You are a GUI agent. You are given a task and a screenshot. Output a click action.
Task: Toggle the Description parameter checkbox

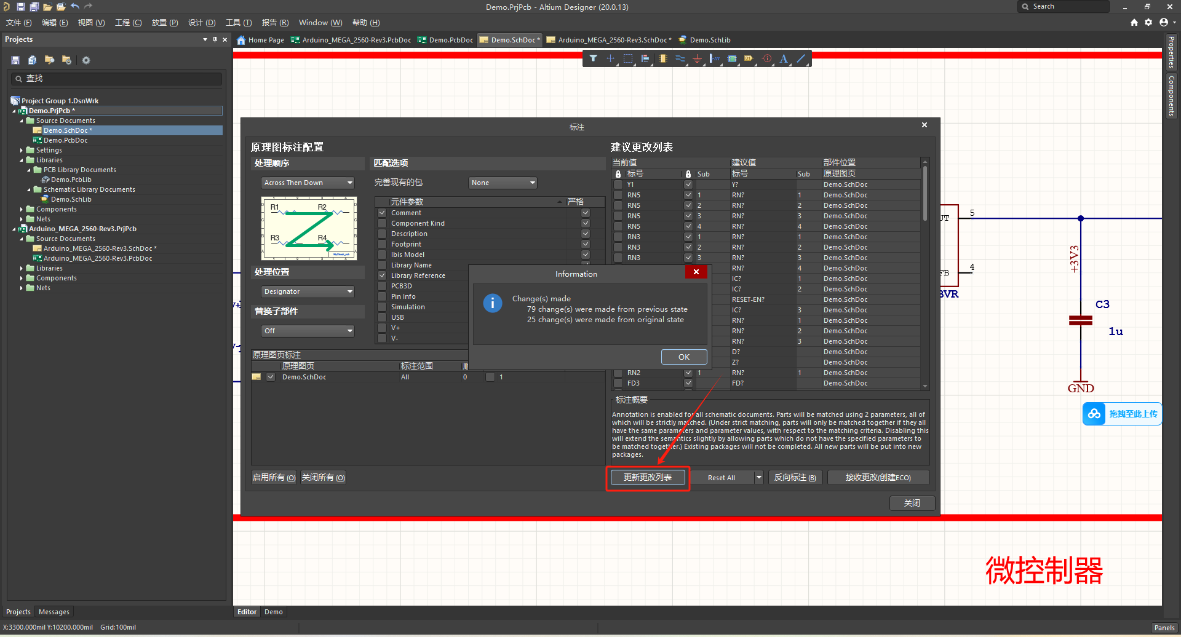pyautogui.click(x=382, y=234)
